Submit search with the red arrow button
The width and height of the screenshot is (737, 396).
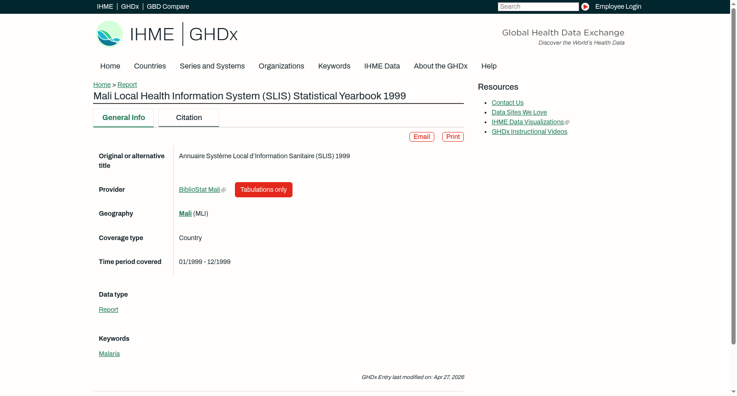point(585,6)
